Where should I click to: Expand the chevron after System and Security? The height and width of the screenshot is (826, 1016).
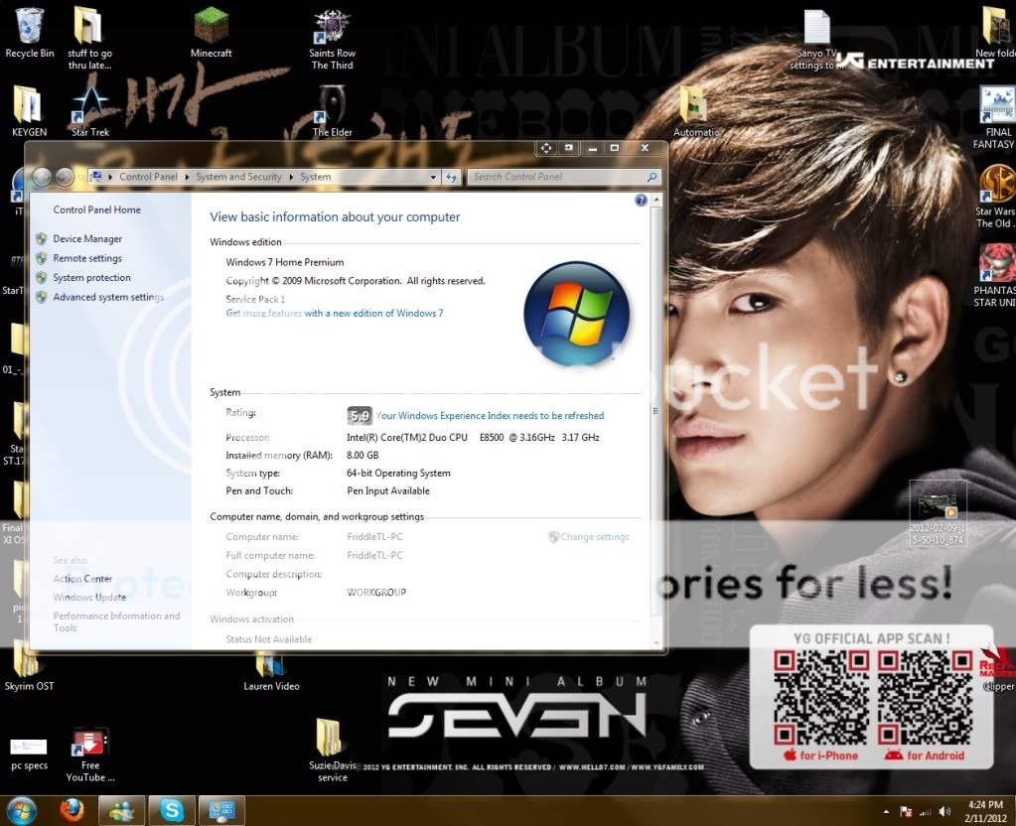(x=291, y=177)
